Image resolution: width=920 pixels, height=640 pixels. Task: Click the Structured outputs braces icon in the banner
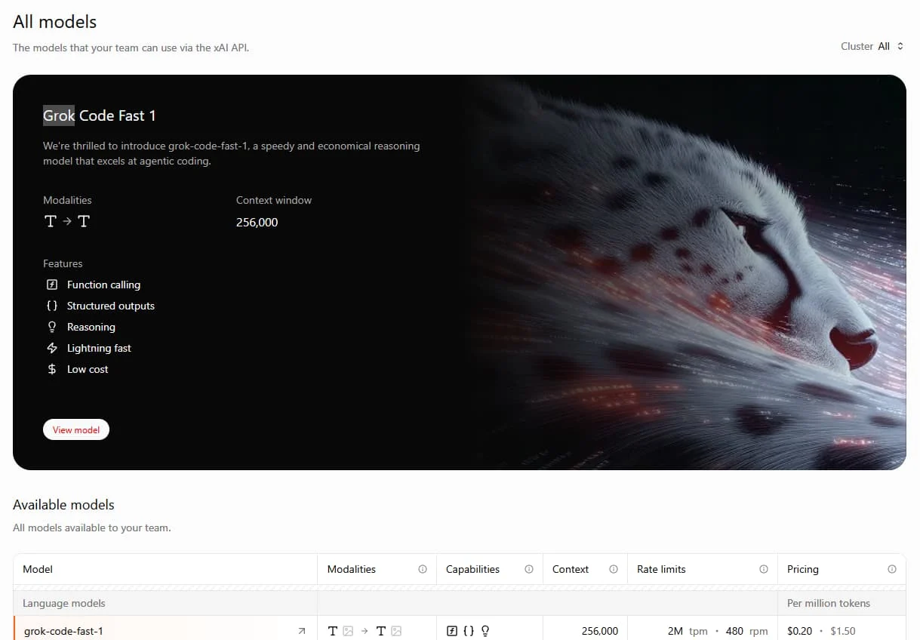pyautogui.click(x=52, y=306)
